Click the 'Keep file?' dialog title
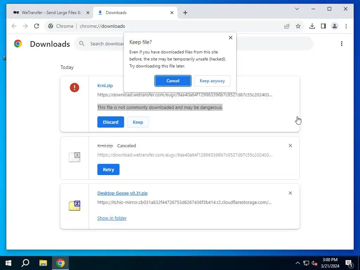 141,42
